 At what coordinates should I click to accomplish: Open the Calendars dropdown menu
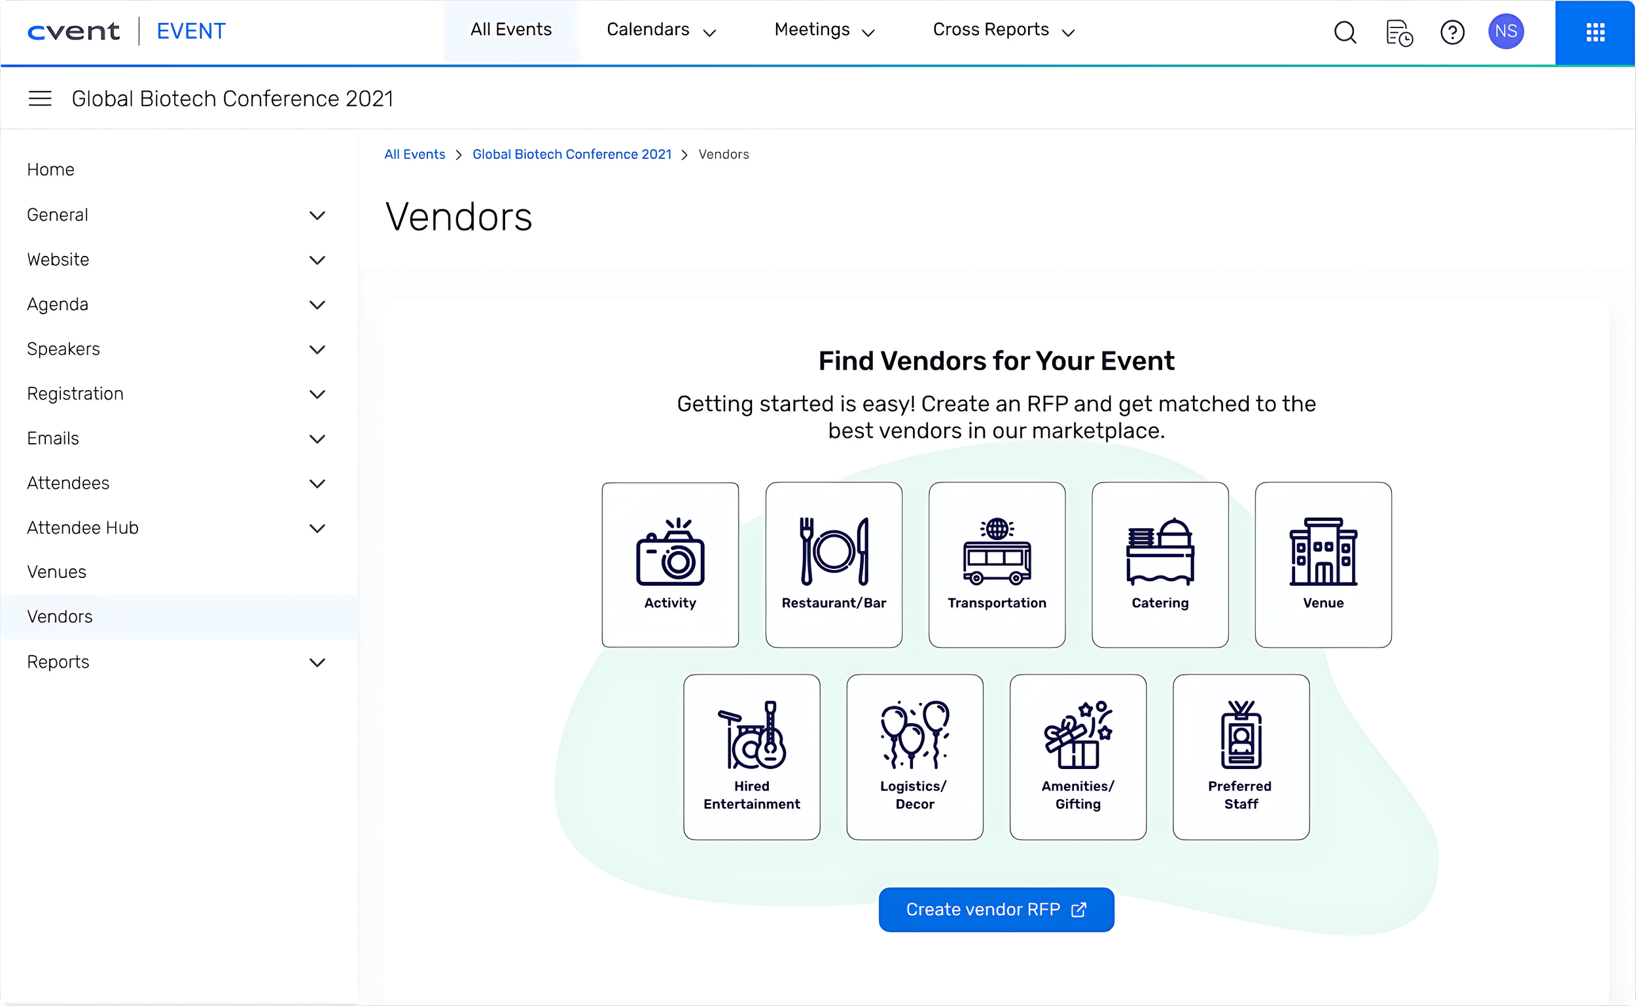pos(660,31)
